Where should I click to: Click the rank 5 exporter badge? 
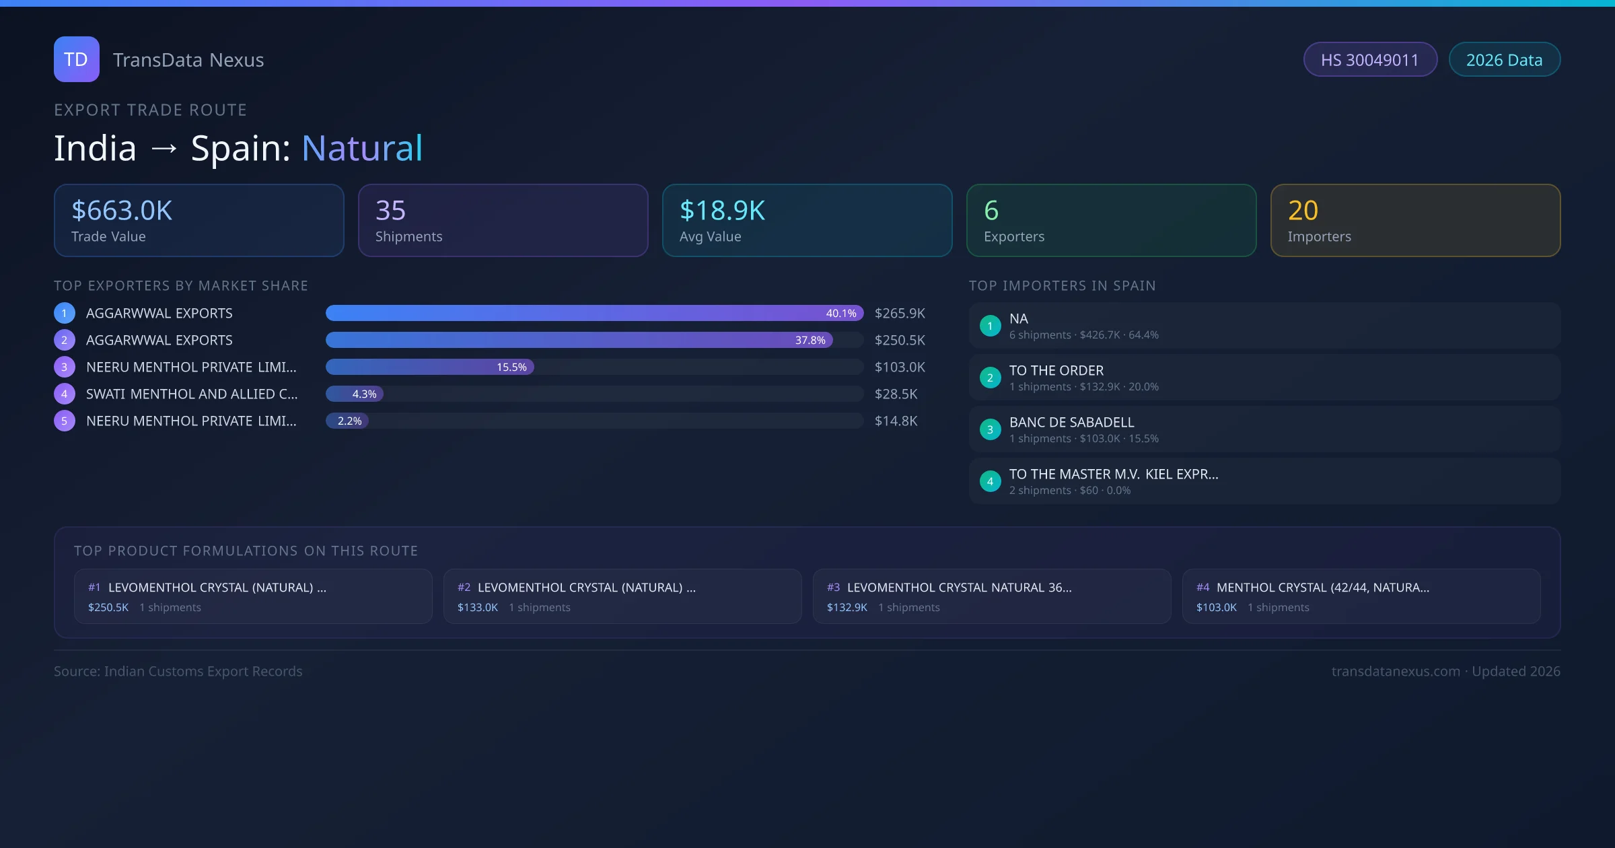point(65,421)
